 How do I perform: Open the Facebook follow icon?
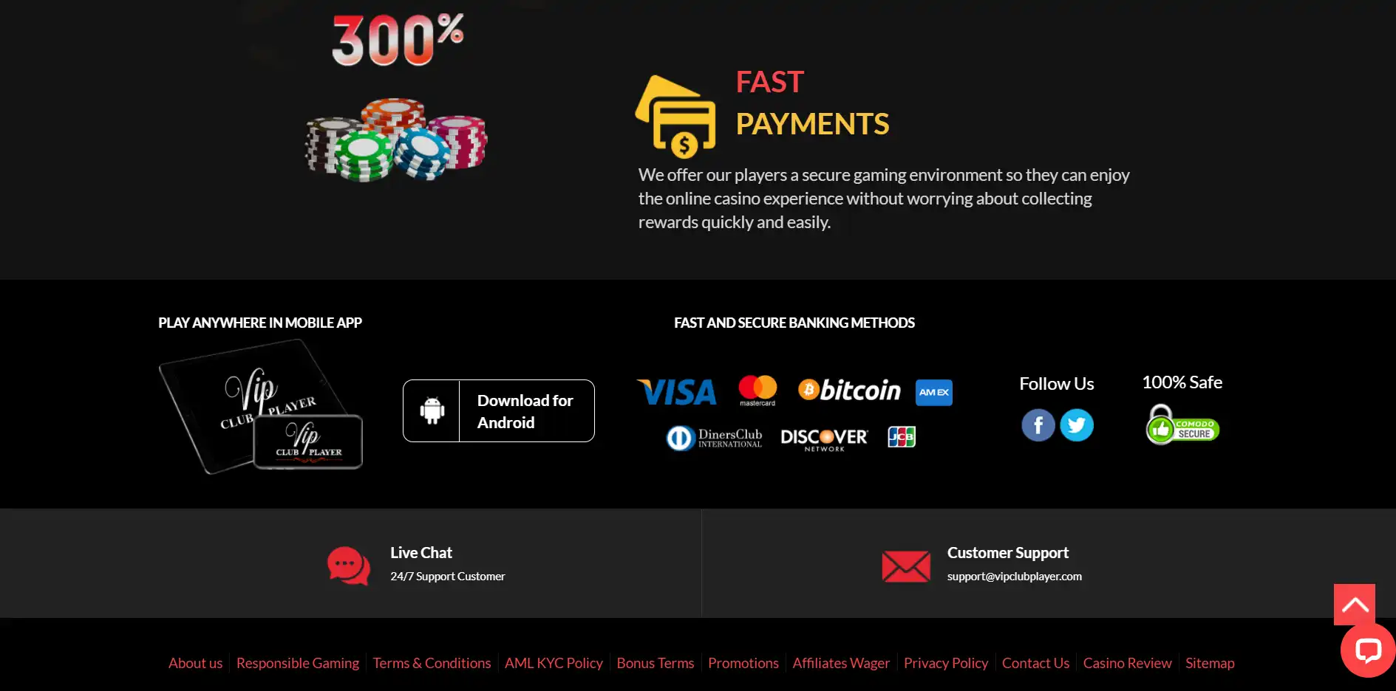coord(1038,425)
